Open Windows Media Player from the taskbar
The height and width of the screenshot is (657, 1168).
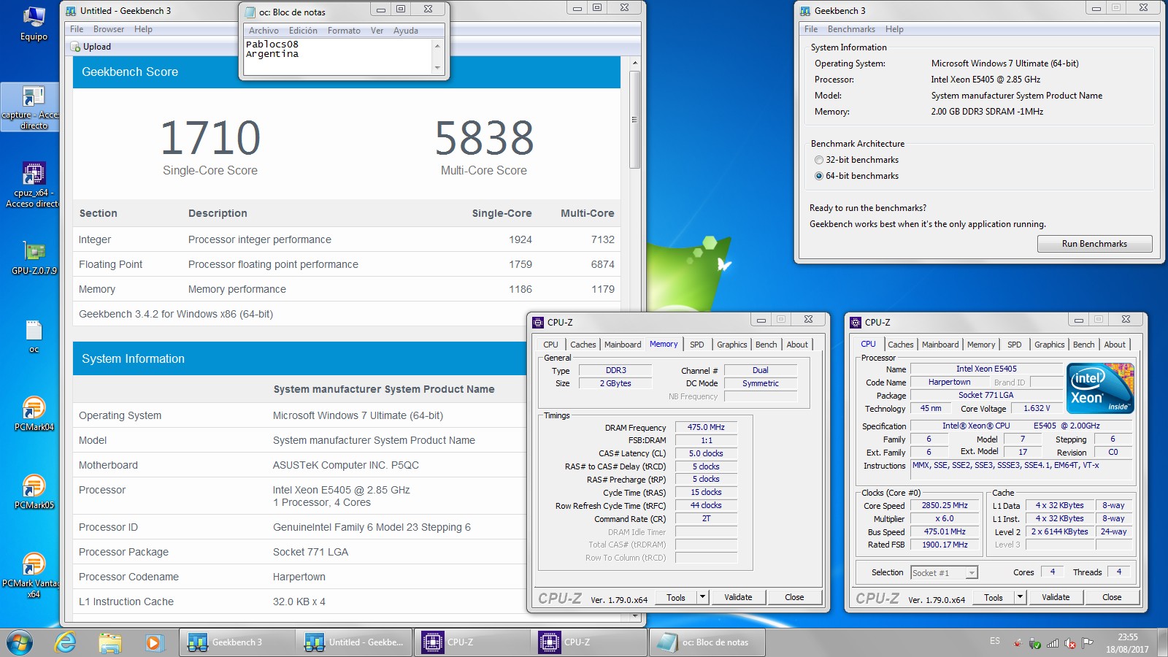[153, 642]
